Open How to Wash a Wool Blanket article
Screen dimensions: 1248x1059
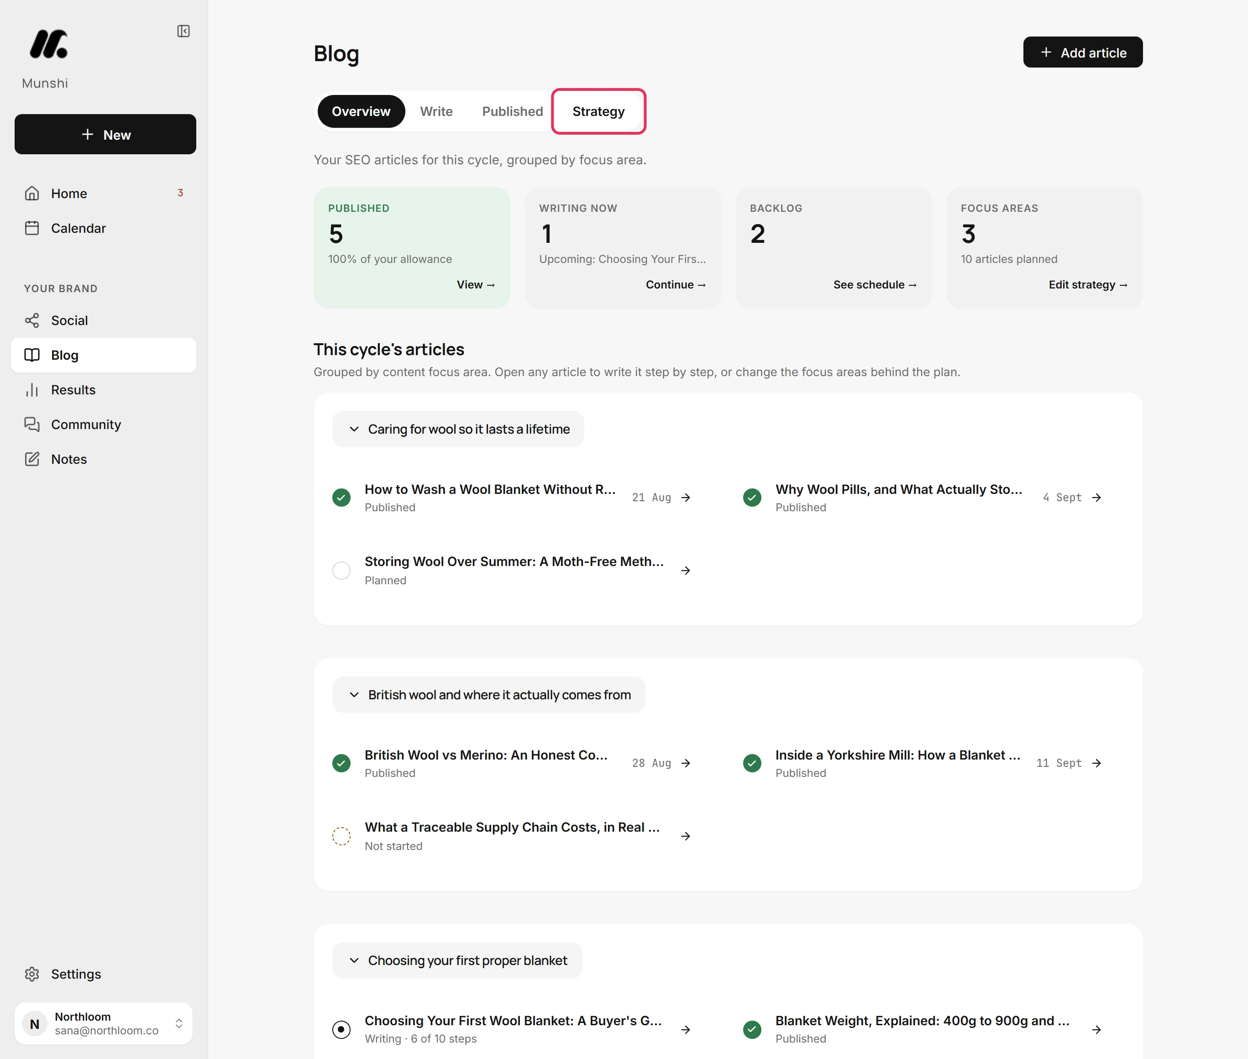490,489
